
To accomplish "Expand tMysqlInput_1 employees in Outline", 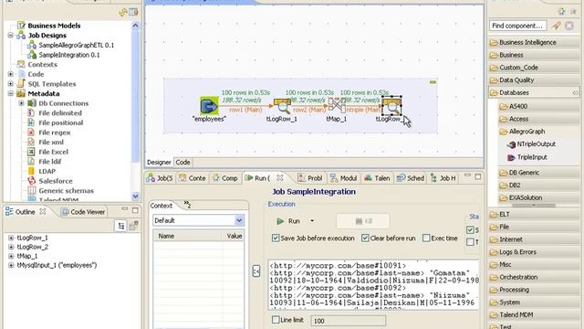I will click(11, 265).
